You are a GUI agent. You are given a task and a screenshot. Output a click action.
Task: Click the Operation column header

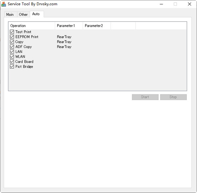point(32,26)
